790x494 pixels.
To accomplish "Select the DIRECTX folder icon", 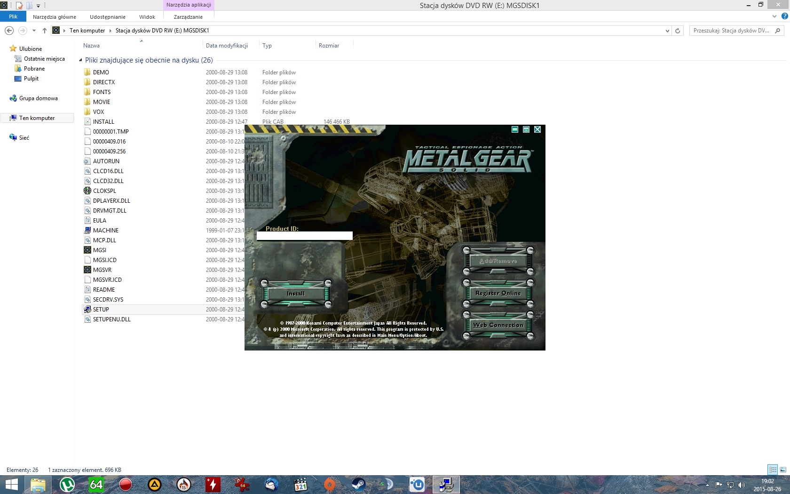I will point(87,82).
